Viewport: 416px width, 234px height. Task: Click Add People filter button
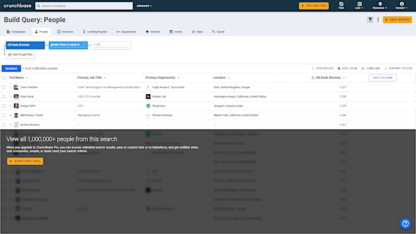click(x=20, y=55)
